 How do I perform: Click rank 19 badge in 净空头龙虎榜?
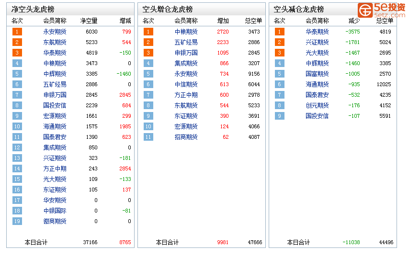coord(17,221)
